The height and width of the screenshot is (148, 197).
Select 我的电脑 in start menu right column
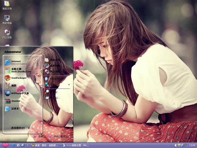tap(54, 65)
